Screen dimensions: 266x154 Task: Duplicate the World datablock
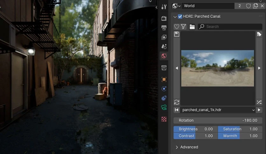click(255, 6)
